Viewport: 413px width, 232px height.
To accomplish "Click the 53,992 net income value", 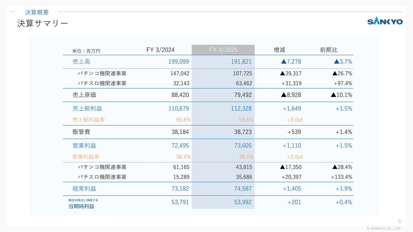I will coord(243,202).
